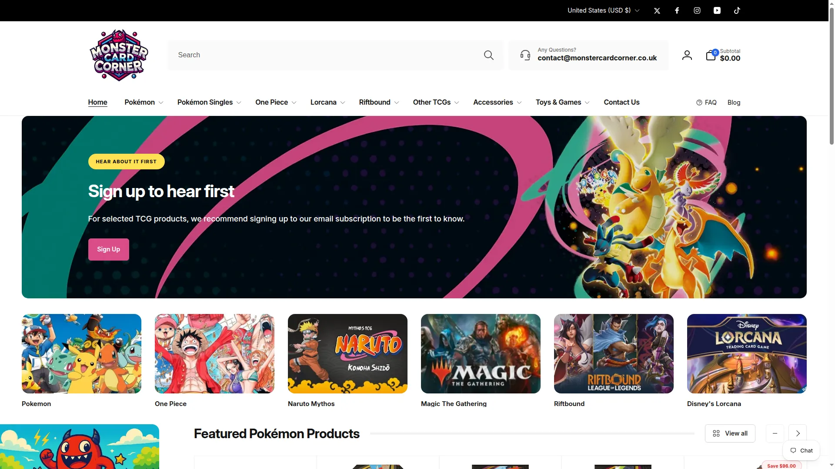The height and width of the screenshot is (469, 835).
Task: Expand the Toys & Games menu
Action: tap(562, 102)
